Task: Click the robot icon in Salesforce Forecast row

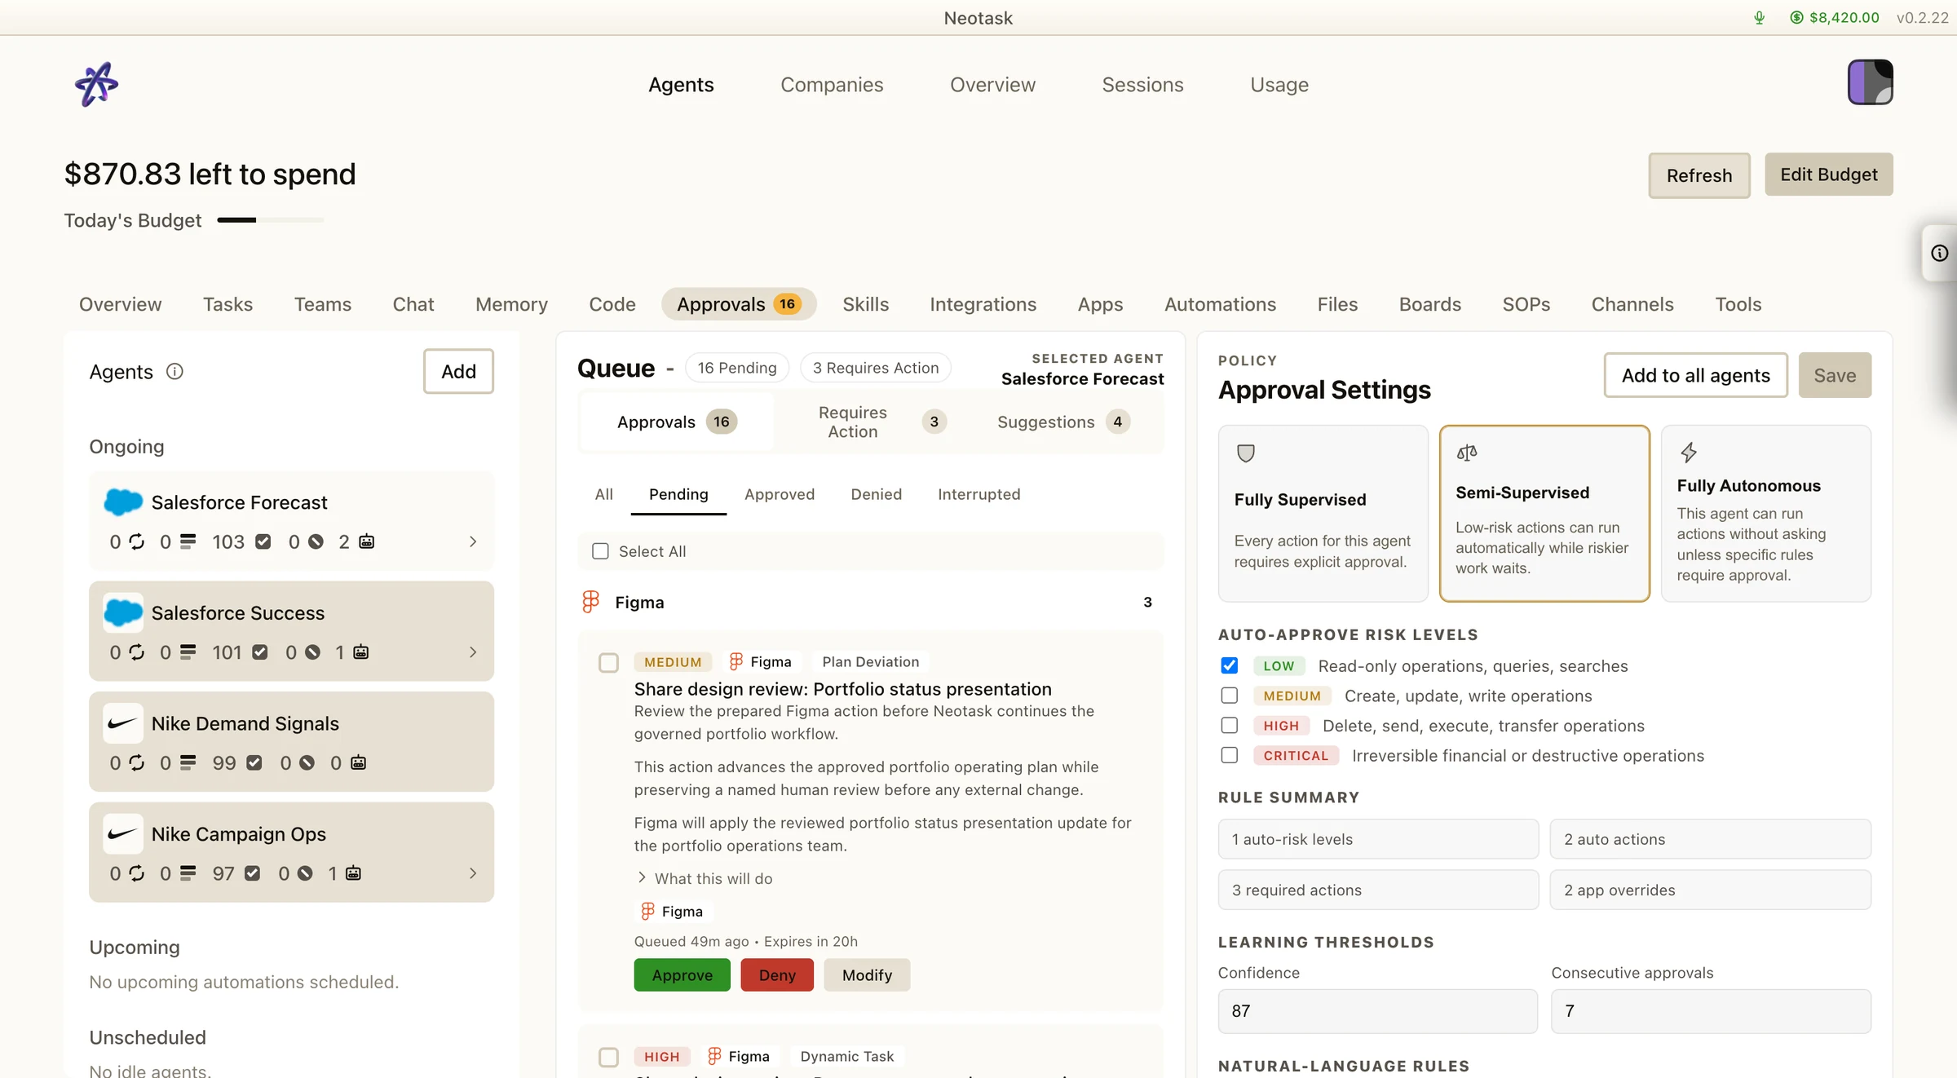Action: 367,541
